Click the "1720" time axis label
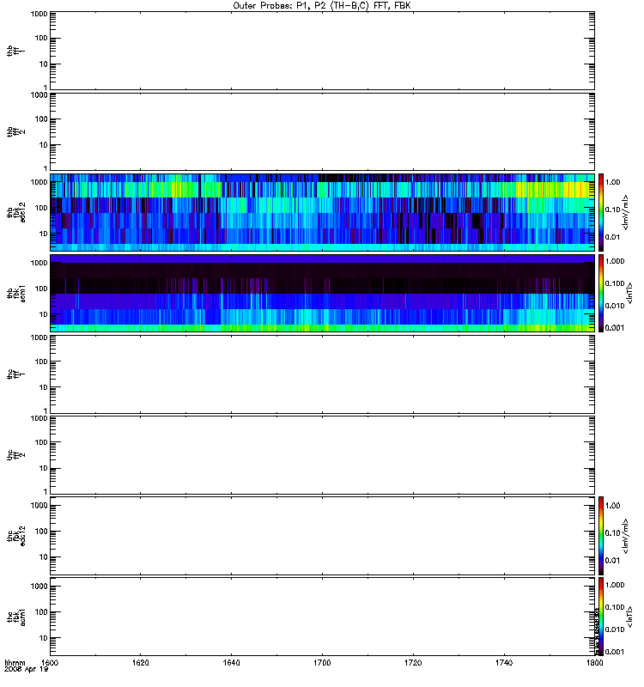 (413, 662)
